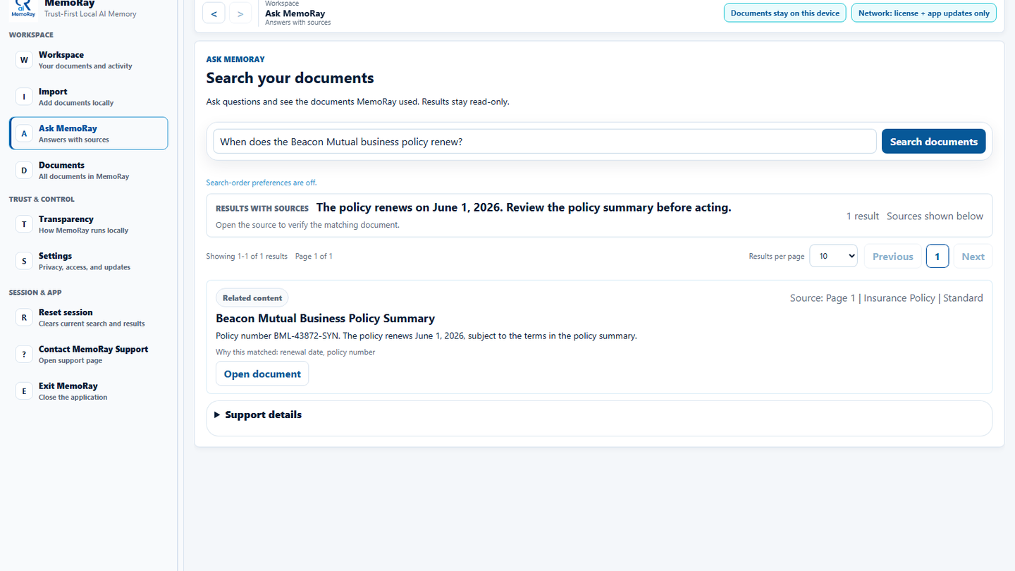Click the 1 result count text
Image resolution: width=1015 pixels, height=571 pixels.
[863, 216]
